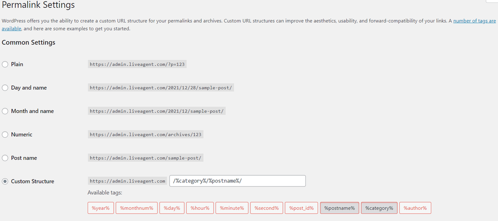Pick the Numeric permalink option
This screenshot has height=221, width=498.
pos(5,134)
